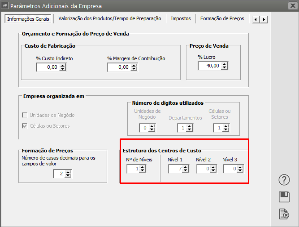Decrease the Nível 2 spinner value
Viewport: 299px width, 227px height.
click(212, 171)
